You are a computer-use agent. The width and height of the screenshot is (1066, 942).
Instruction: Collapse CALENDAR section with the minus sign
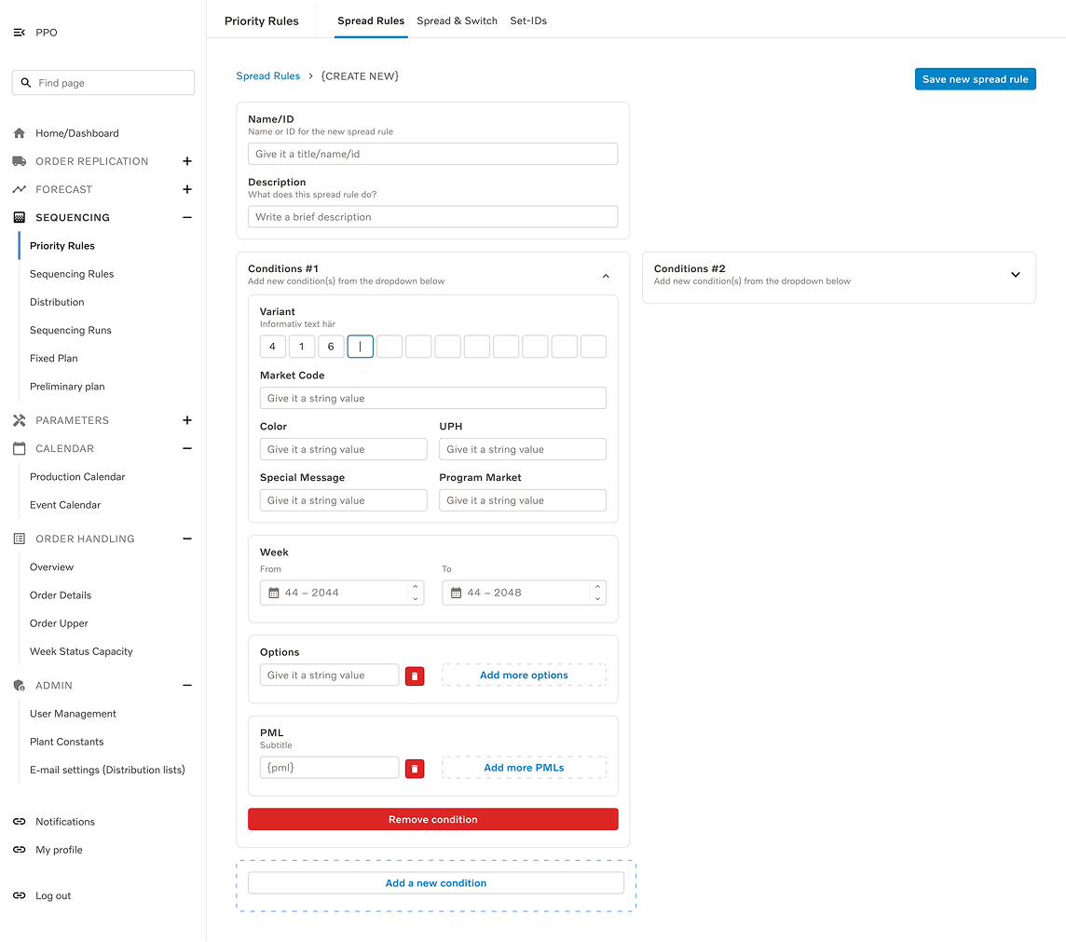187,448
